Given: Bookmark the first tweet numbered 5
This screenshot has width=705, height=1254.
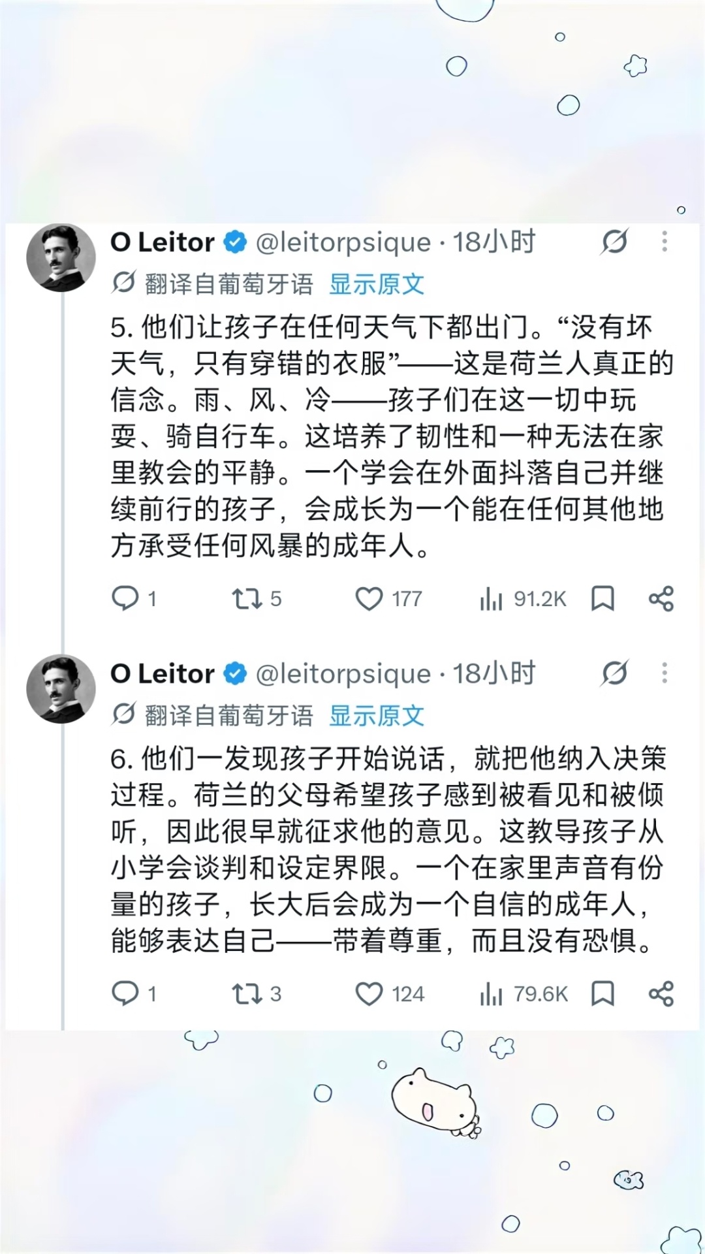Looking at the screenshot, I should point(602,598).
